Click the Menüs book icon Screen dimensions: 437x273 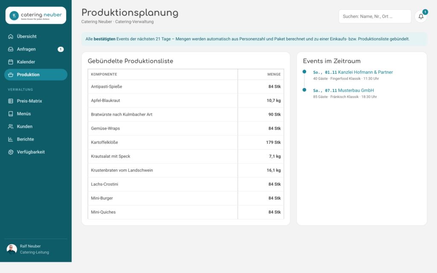coord(11,113)
